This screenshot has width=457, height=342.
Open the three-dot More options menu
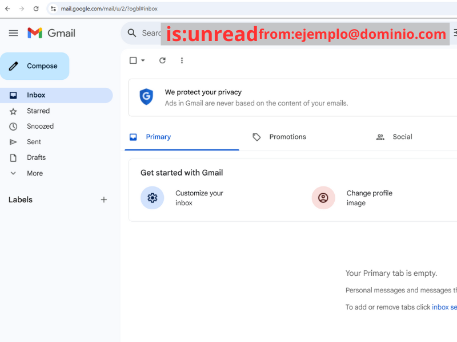point(182,60)
